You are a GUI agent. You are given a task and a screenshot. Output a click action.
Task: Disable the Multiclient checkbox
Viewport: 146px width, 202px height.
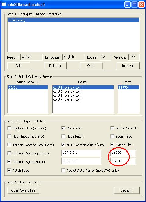63,128
